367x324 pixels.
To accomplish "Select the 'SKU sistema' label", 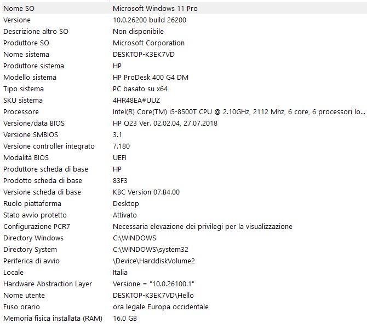I will (23, 100).
